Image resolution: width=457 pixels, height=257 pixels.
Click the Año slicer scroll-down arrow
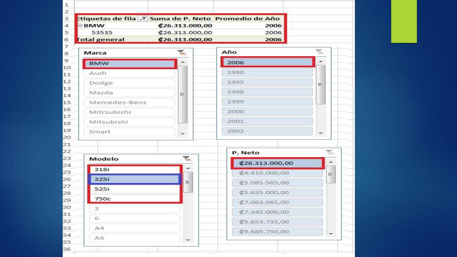tap(320, 133)
